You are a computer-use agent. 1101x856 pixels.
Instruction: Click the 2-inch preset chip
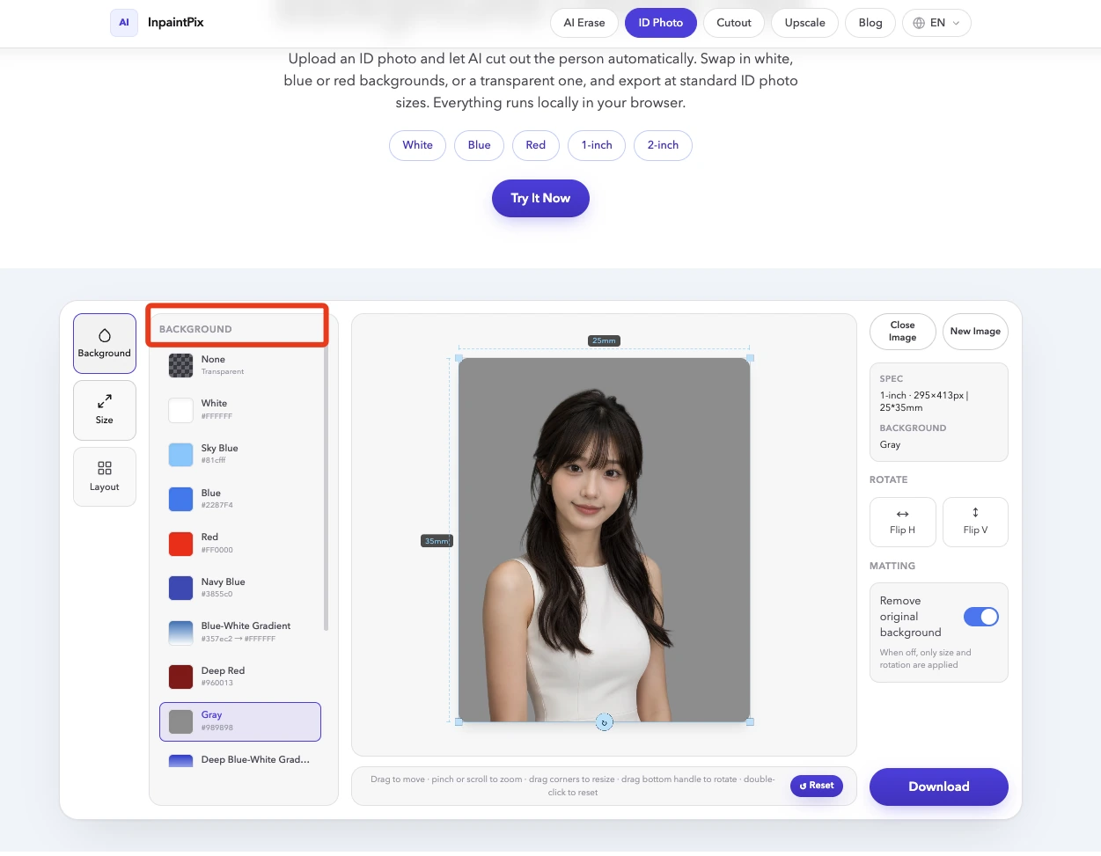pyautogui.click(x=663, y=145)
